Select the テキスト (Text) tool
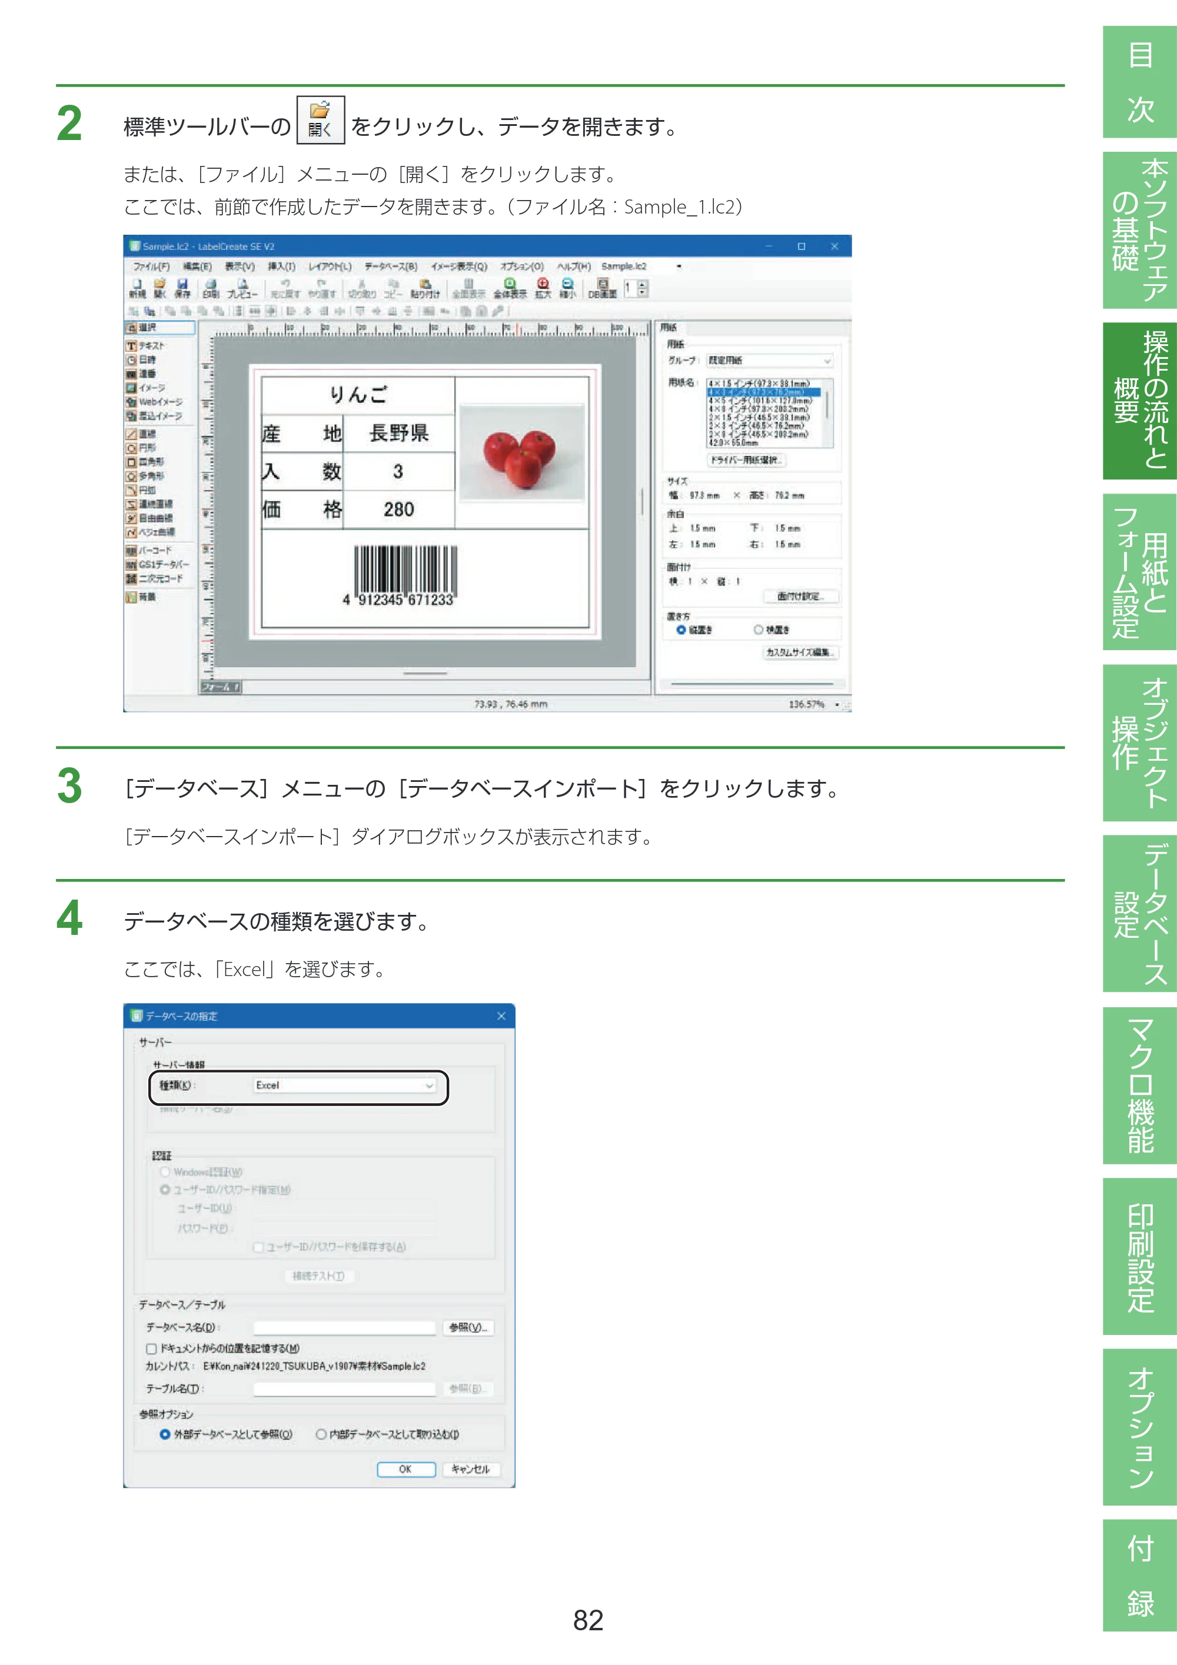This screenshot has height=1665, width=1177. (x=147, y=346)
